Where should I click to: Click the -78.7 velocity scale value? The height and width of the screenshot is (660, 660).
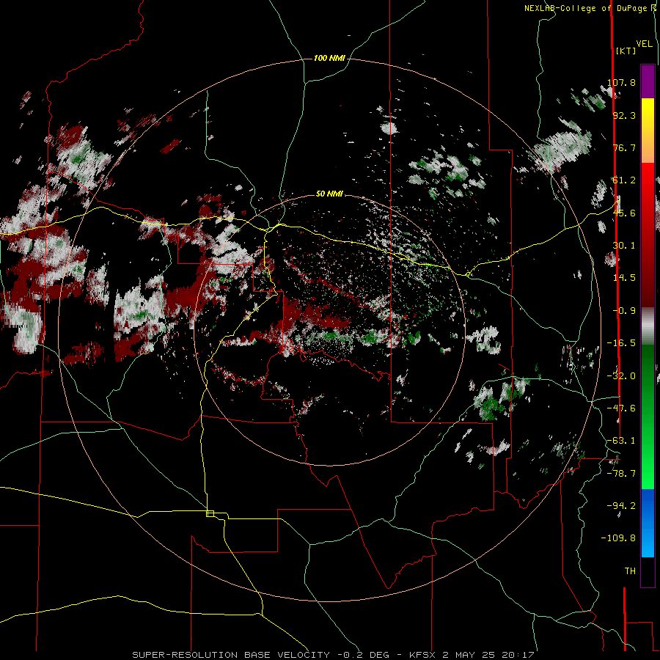(x=622, y=474)
